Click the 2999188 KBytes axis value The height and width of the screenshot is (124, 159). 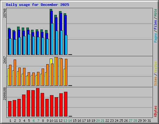[5, 94]
